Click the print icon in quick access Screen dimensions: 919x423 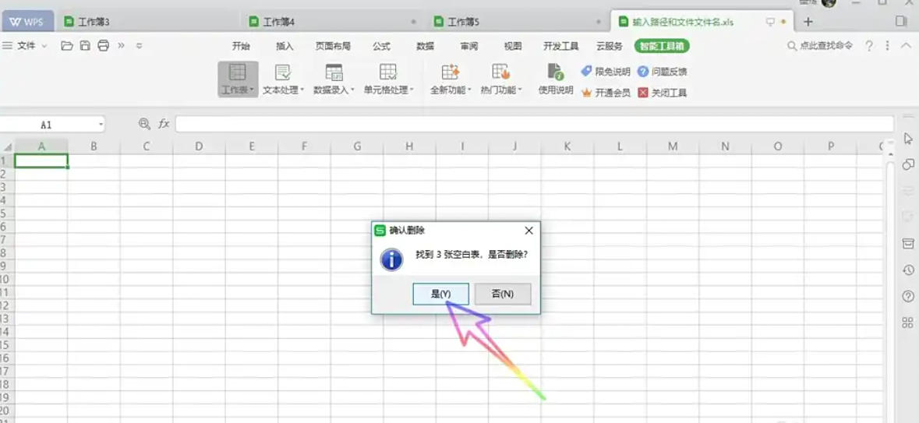(103, 46)
